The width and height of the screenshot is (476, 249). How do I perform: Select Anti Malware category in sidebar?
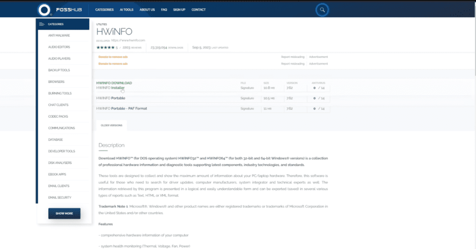59,36
